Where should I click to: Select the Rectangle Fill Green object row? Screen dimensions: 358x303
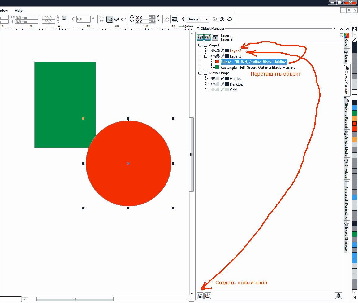pos(258,68)
